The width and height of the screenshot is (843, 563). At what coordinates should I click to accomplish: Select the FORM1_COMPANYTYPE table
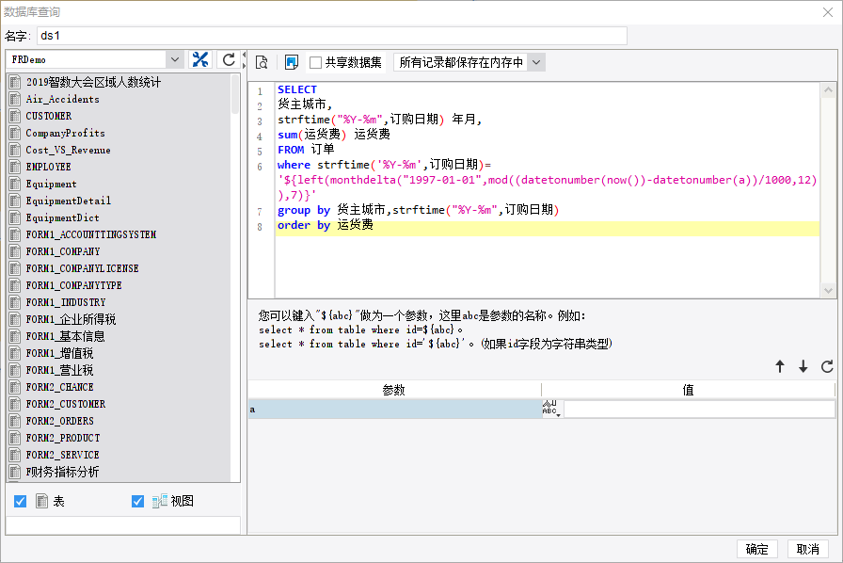pos(73,285)
